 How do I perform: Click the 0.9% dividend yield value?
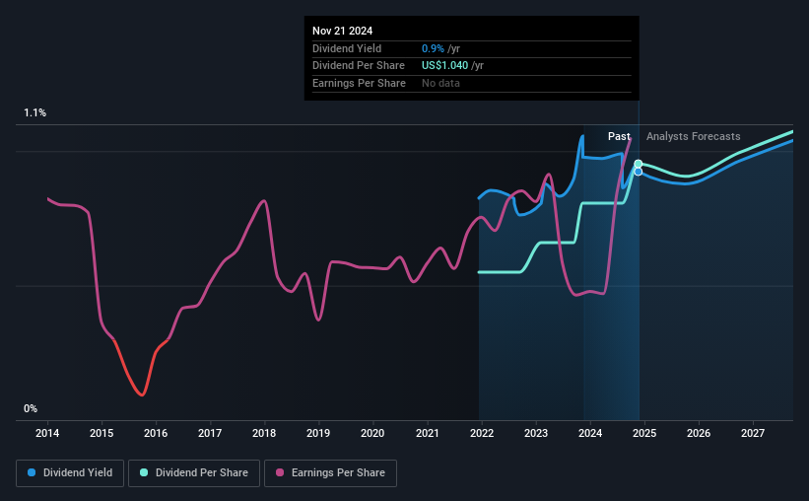(433, 48)
